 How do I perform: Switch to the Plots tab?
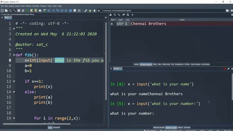pyautogui.click(x=155, y=64)
